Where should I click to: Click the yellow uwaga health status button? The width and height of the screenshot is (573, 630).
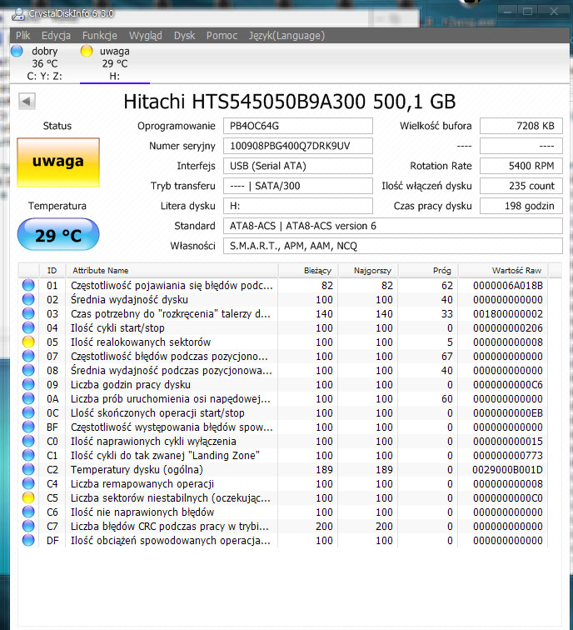(58, 162)
